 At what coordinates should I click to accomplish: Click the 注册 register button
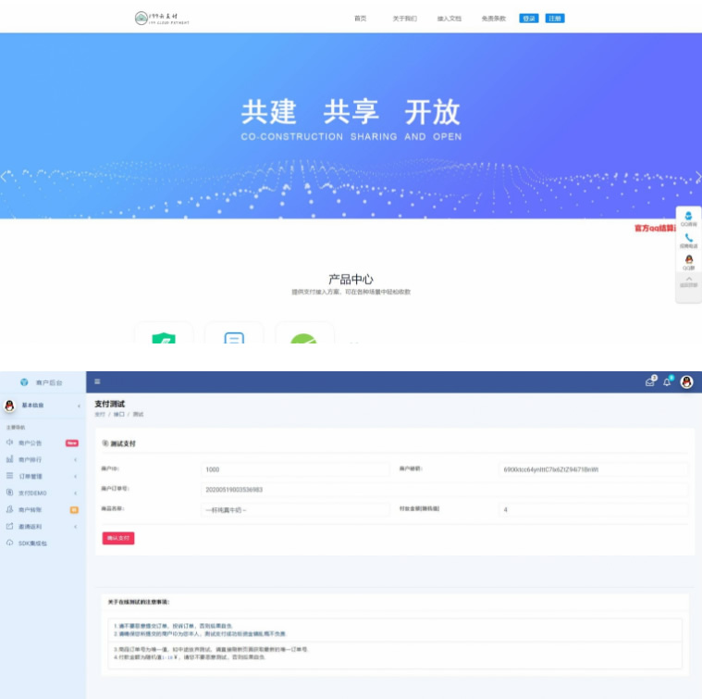tap(555, 19)
